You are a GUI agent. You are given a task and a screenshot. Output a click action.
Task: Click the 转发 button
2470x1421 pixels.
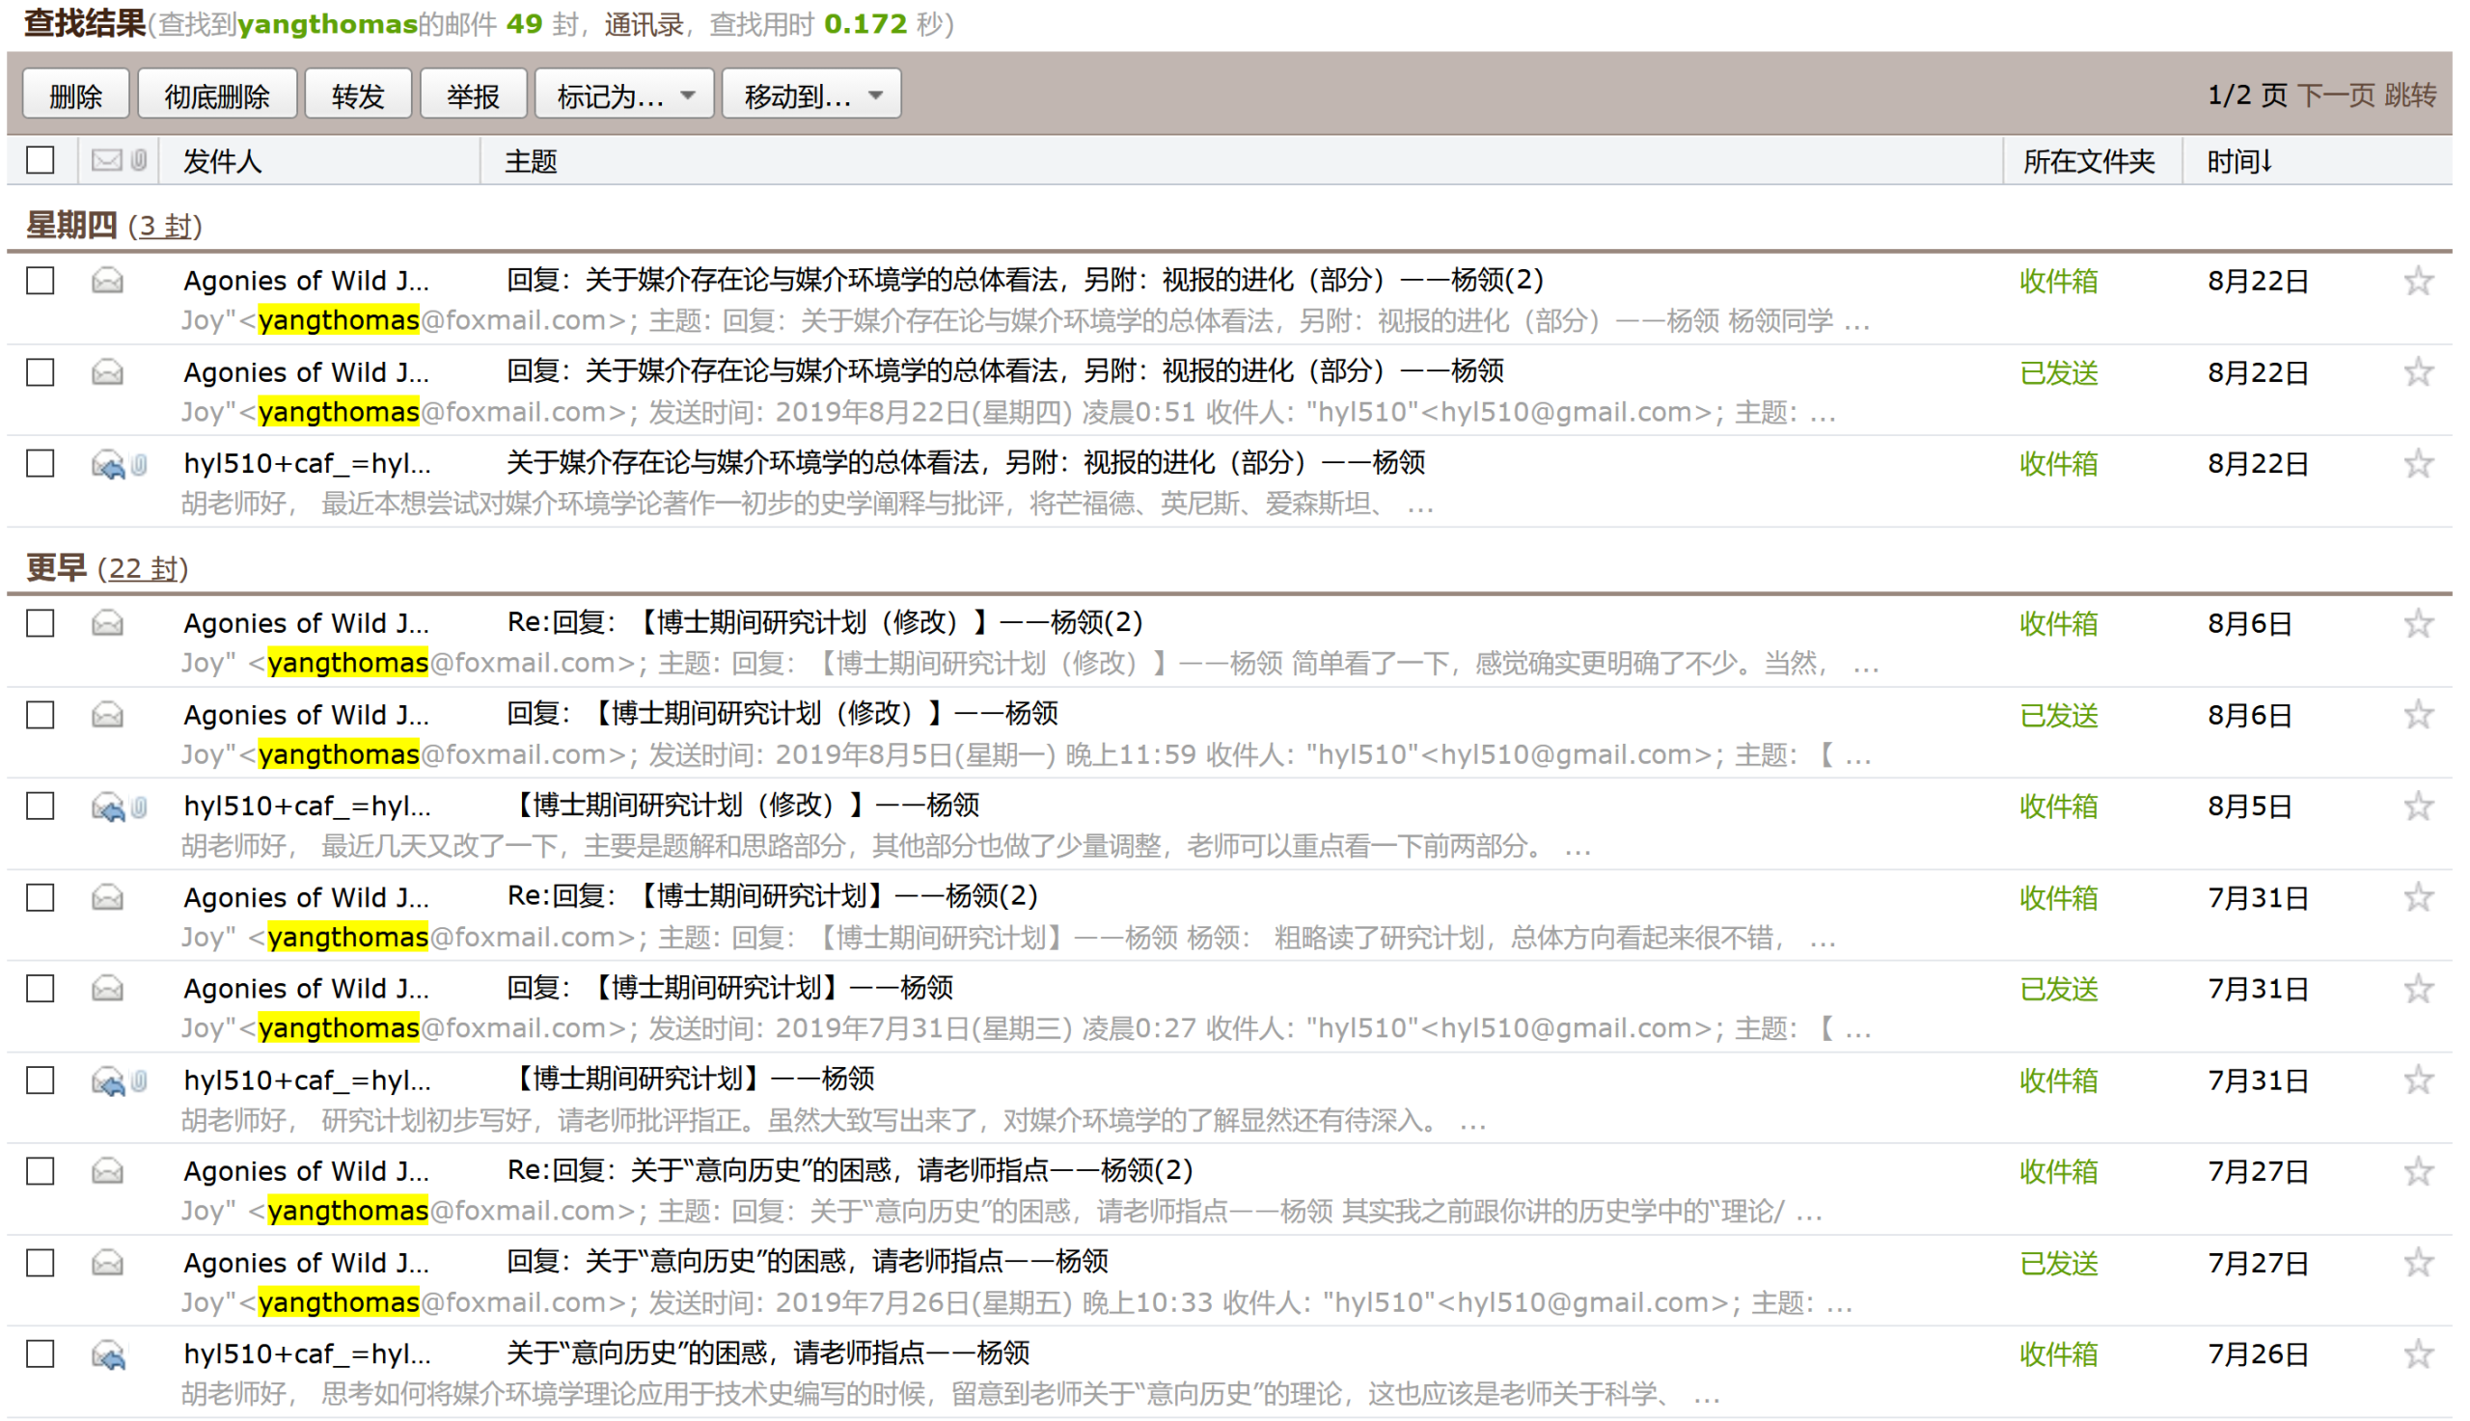[357, 95]
